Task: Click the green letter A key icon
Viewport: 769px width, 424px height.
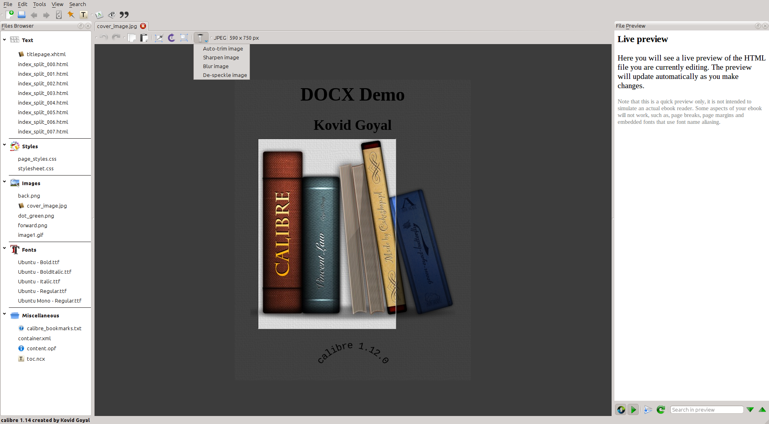Action: click(x=99, y=15)
